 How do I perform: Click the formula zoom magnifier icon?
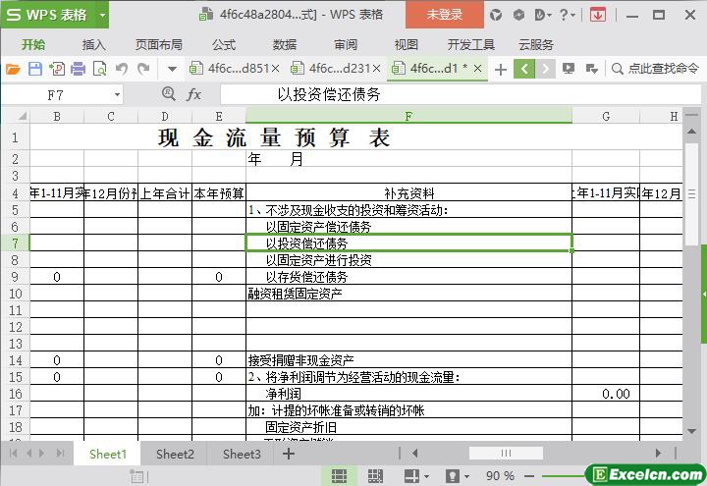(x=168, y=94)
